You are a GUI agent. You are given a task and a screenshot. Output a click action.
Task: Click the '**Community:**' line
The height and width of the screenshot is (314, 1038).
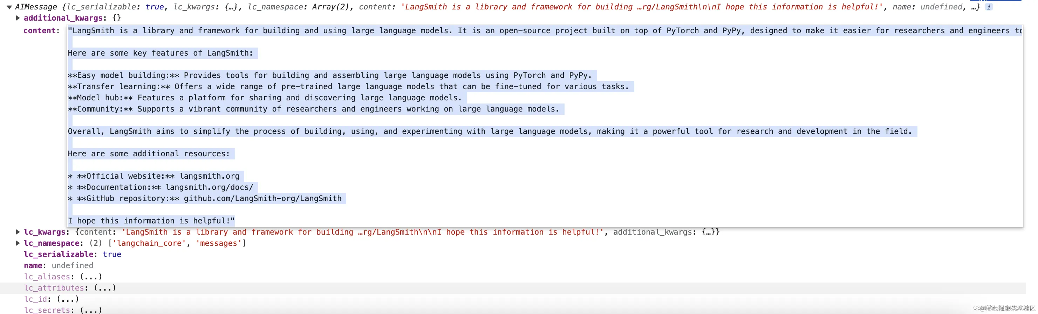[314, 109]
